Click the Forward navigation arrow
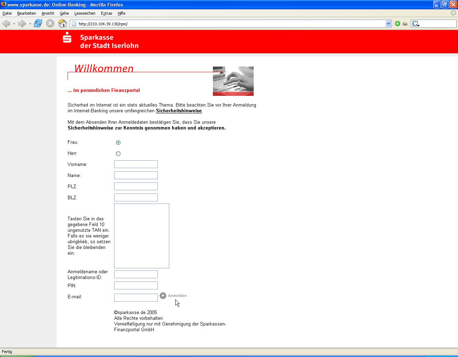Image resolution: width=458 pixels, height=357 pixels. pyautogui.click(x=22, y=24)
